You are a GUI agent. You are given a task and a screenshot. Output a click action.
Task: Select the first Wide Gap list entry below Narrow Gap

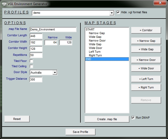pyautogui.click(x=107, y=37)
